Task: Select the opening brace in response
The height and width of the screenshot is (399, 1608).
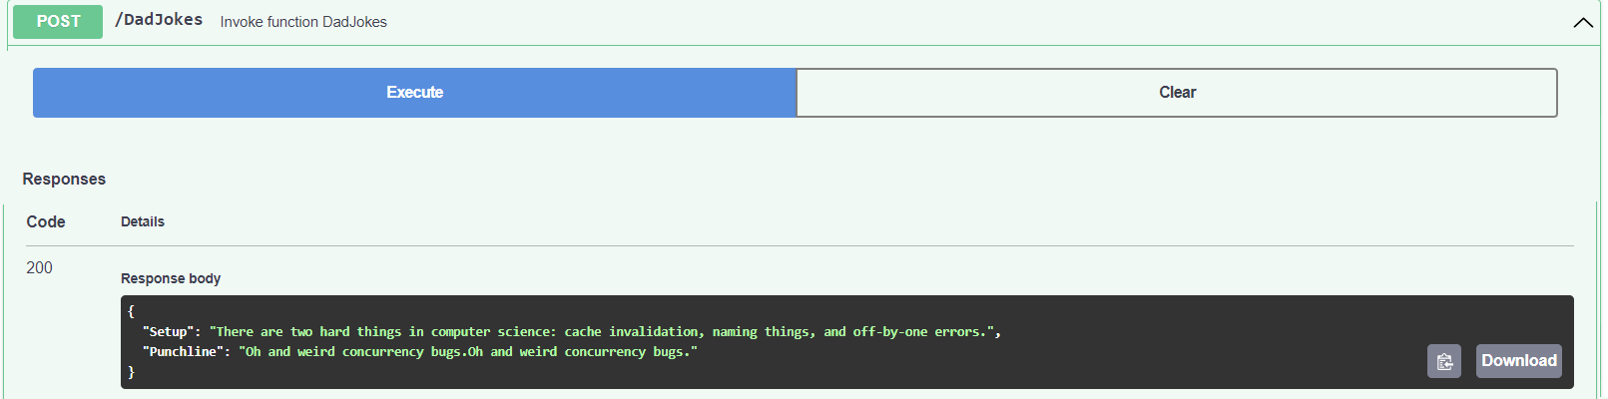Action: coord(131,311)
